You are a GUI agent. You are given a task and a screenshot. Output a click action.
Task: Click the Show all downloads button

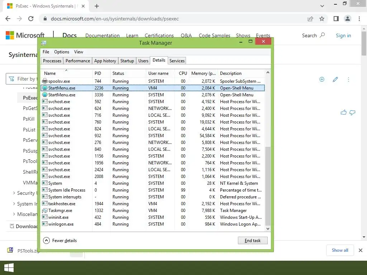(340, 250)
